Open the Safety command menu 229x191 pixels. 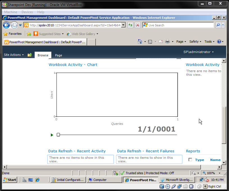pyautogui.click(x=195, y=42)
